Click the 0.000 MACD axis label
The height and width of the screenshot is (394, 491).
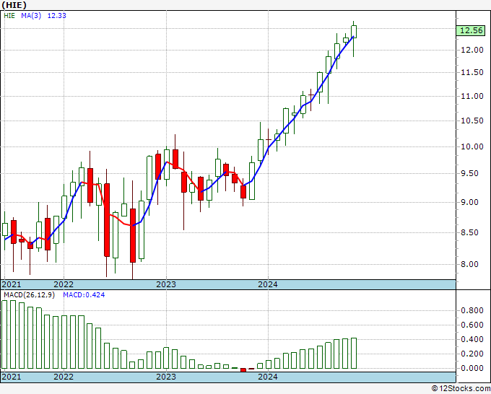[x=472, y=368]
